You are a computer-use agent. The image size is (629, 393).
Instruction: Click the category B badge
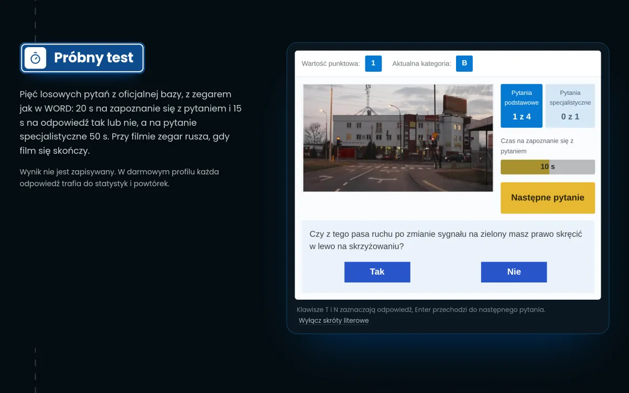(464, 63)
